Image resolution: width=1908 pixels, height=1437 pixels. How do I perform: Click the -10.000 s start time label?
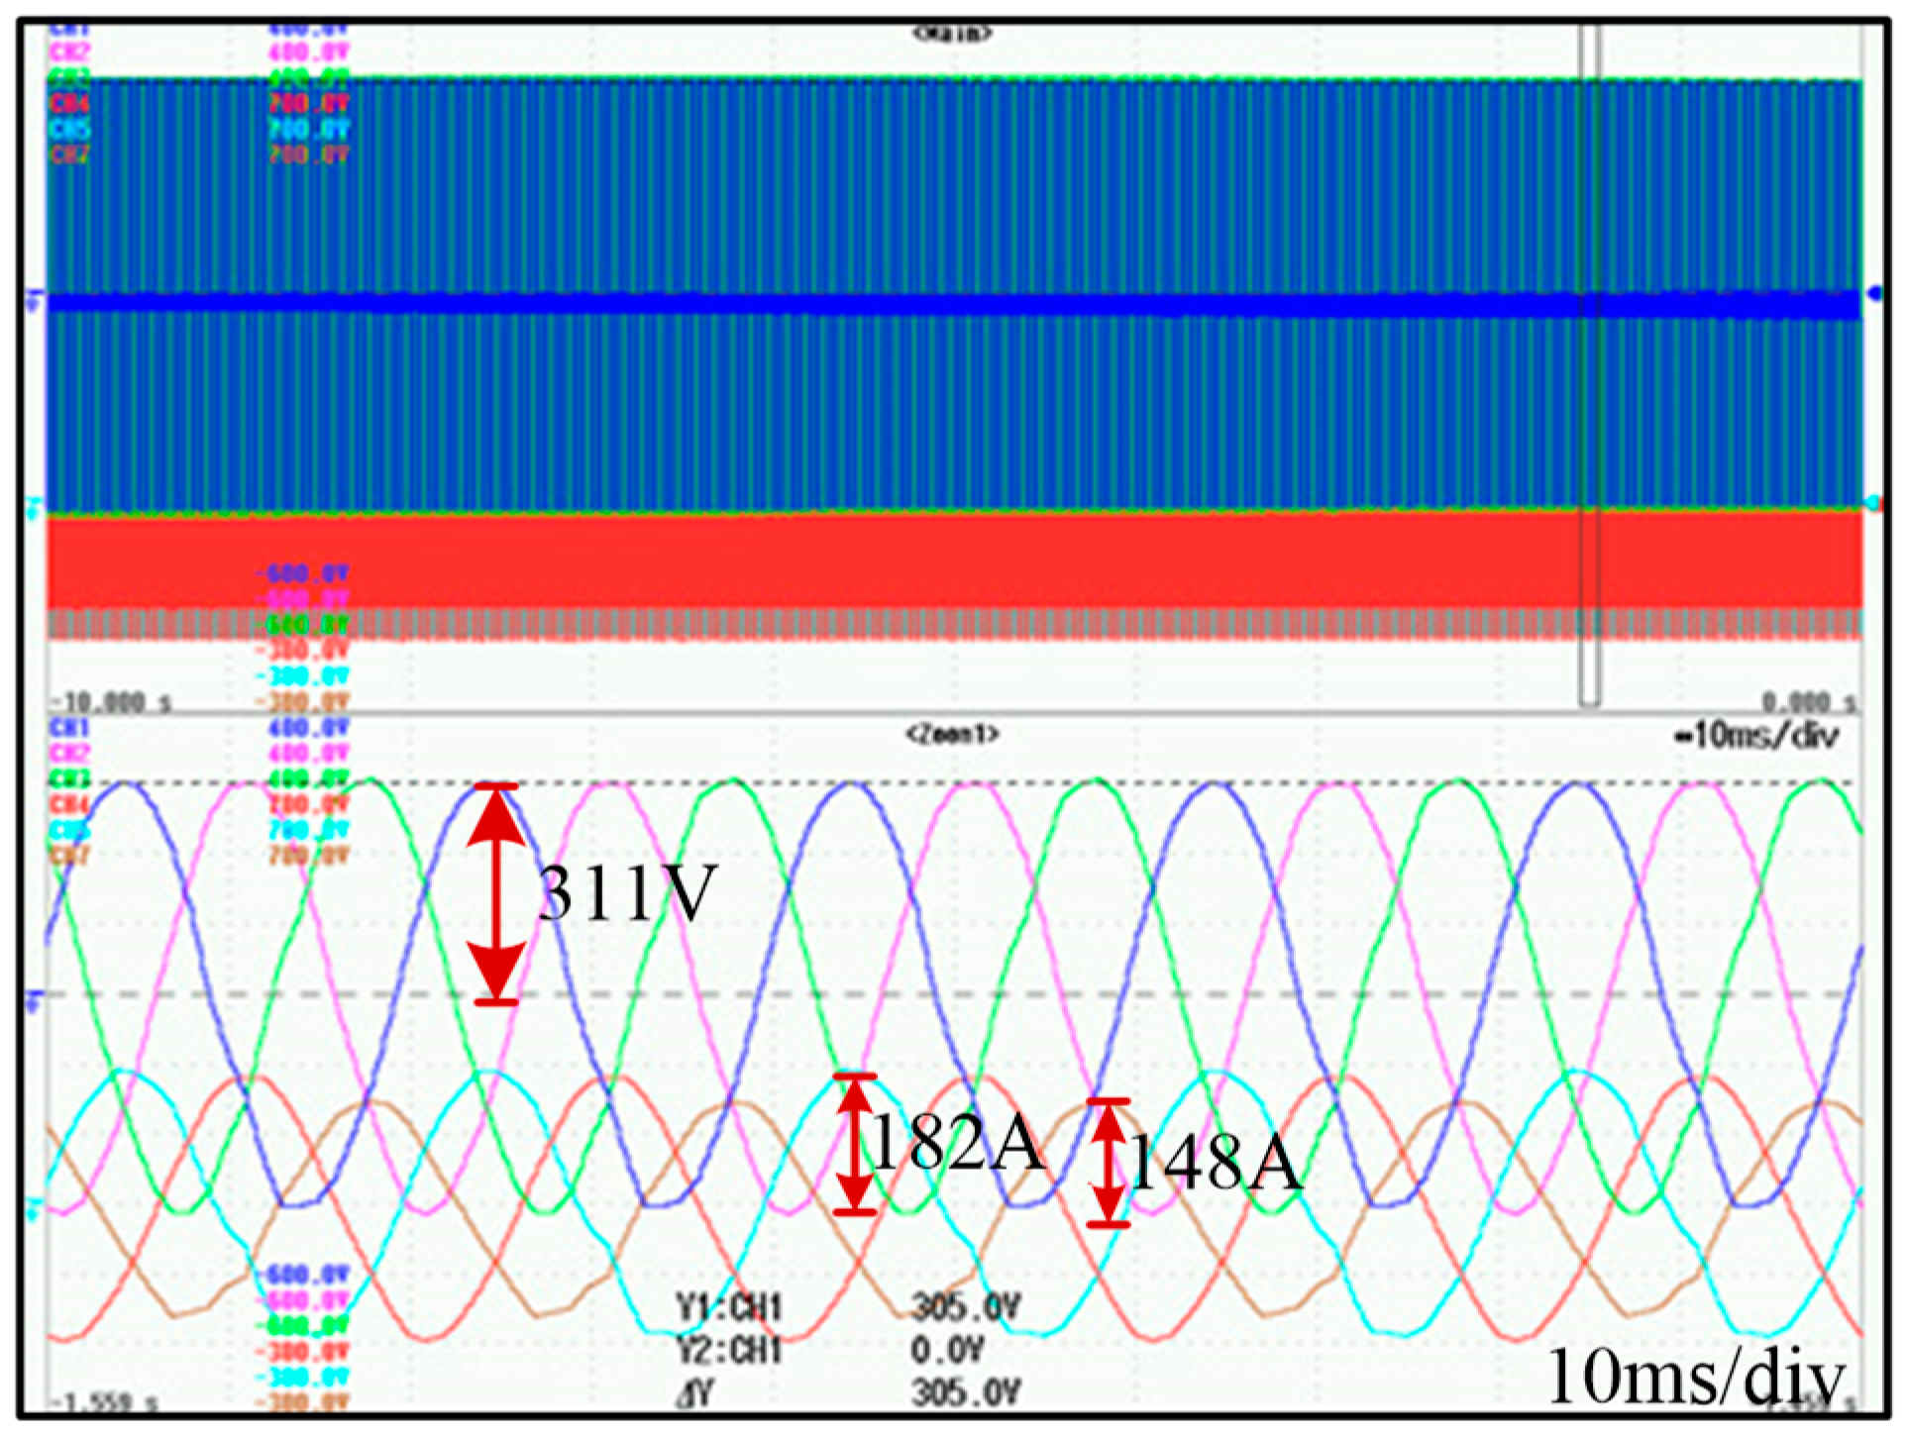(x=111, y=702)
